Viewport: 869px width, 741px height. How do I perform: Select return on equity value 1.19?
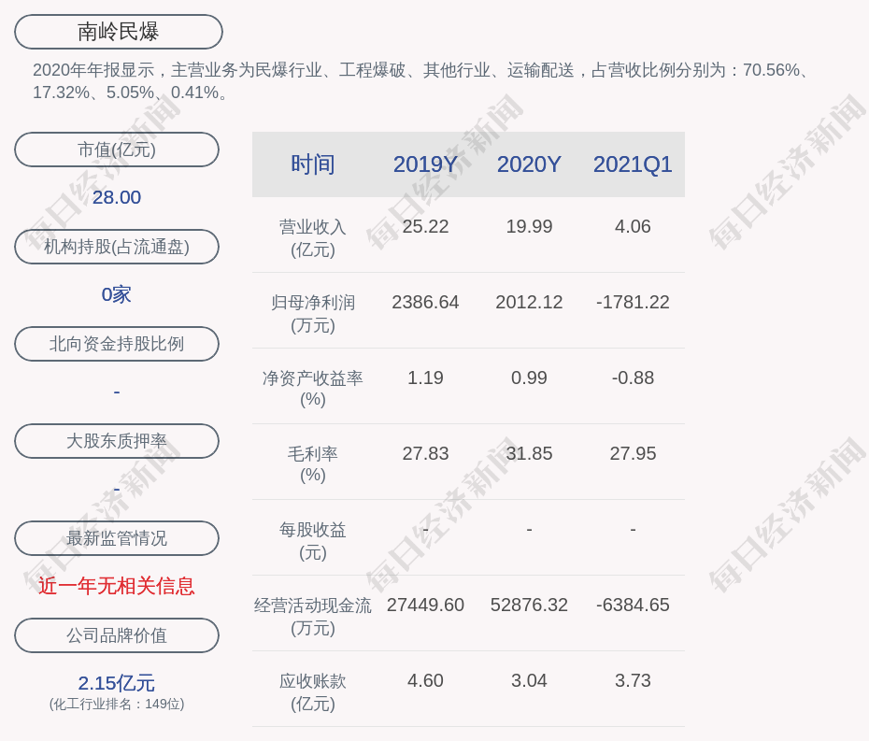coord(426,378)
